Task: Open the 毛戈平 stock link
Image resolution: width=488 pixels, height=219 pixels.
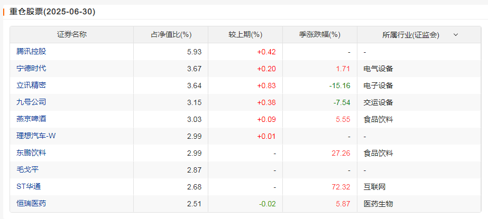Action: coord(27,170)
